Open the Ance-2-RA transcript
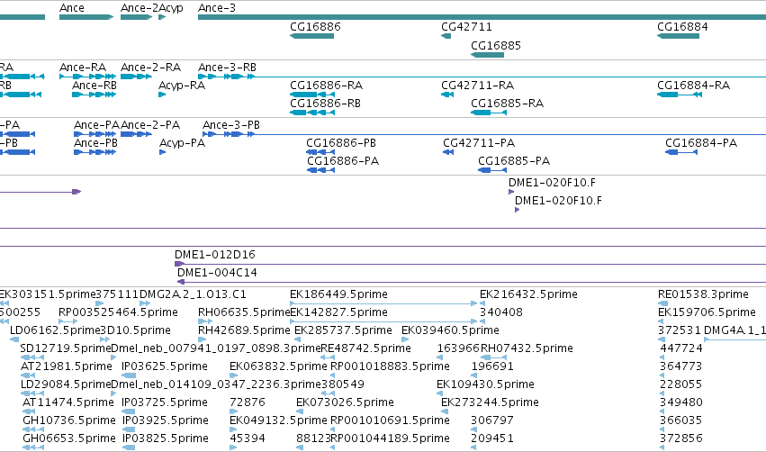The width and height of the screenshot is (766, 452). tap(136, 77)
